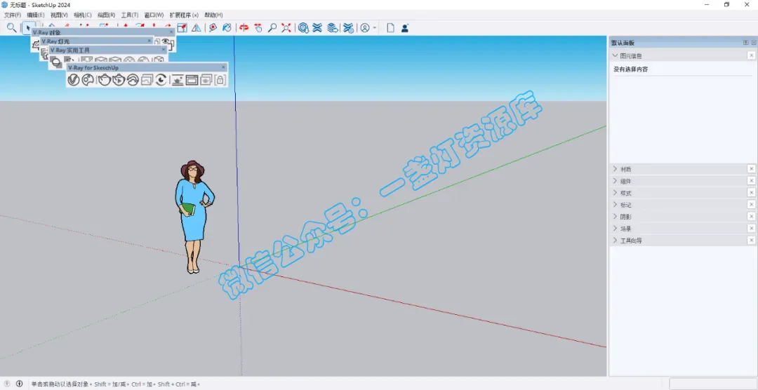
Task: Click the red-square section tool icon
Action: pyautogui.click(x=182, y=28)
